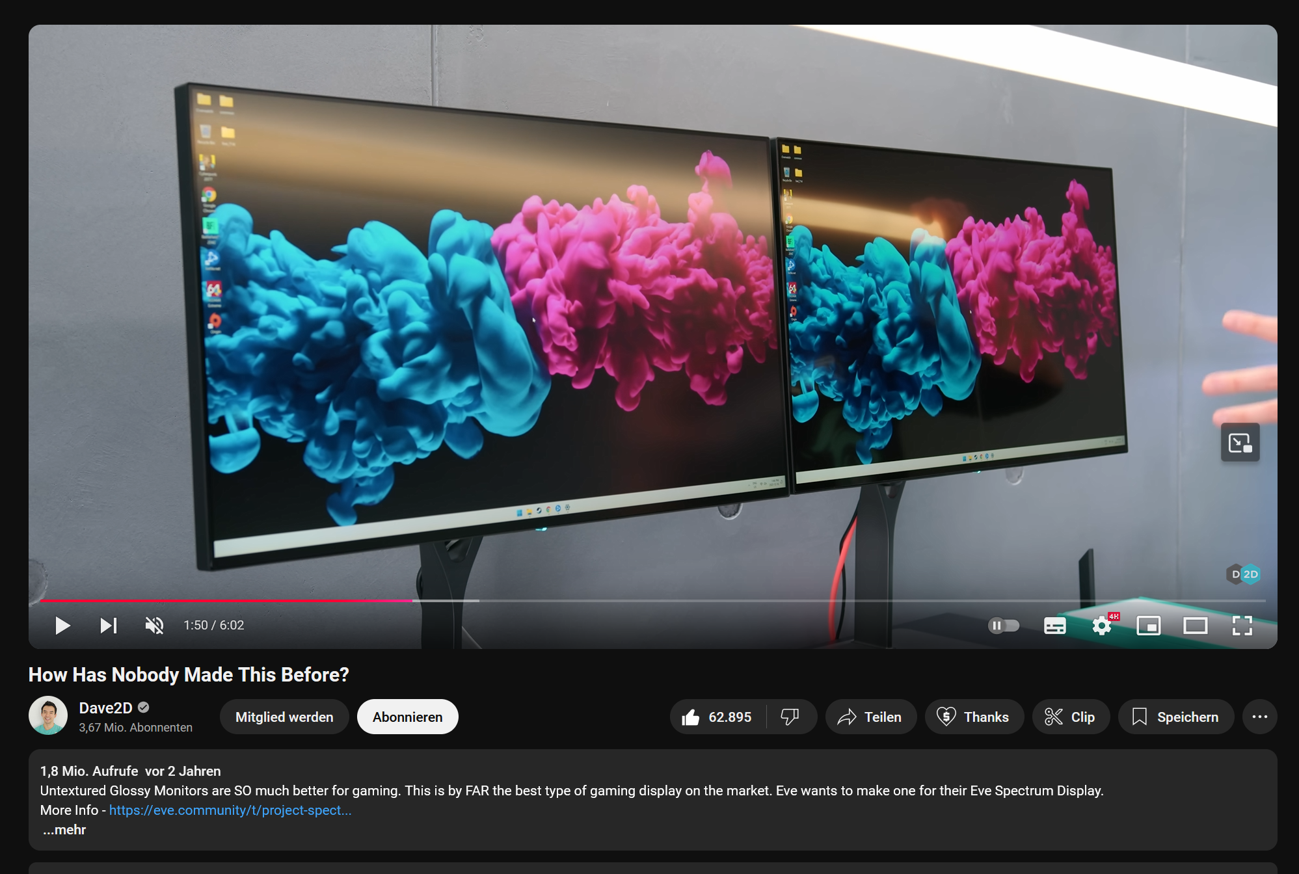Unmute the video sound
The image size is (1299, 874).
point(154,626)
